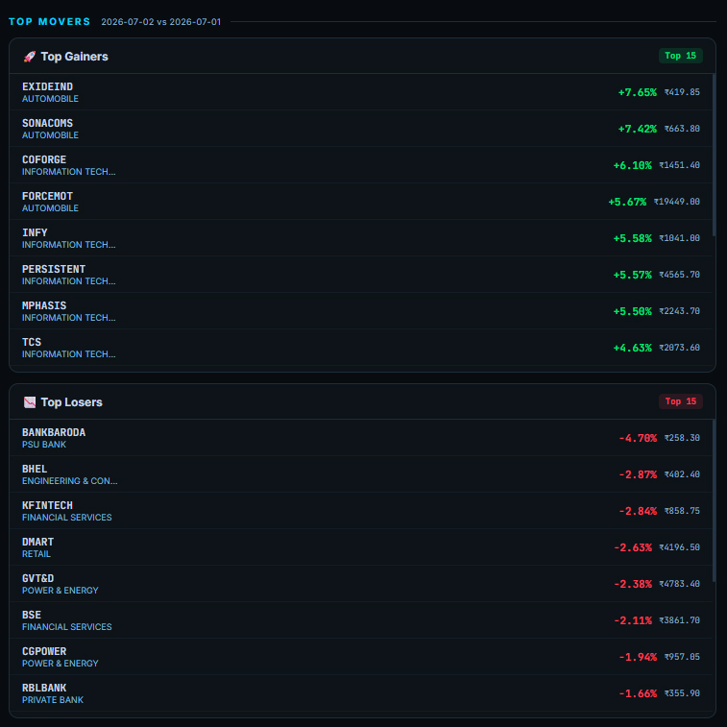Click the ₹419.85 price
The width and height of the screenshot is (727, 727).
point(682,92)
